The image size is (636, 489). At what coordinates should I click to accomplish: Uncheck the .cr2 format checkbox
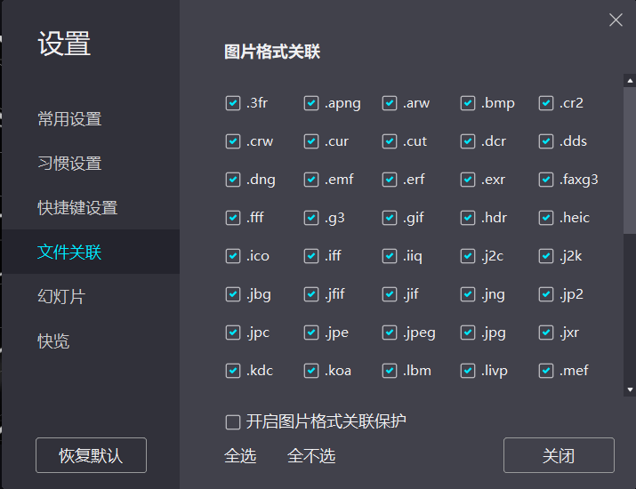click(x=546, y=103)
